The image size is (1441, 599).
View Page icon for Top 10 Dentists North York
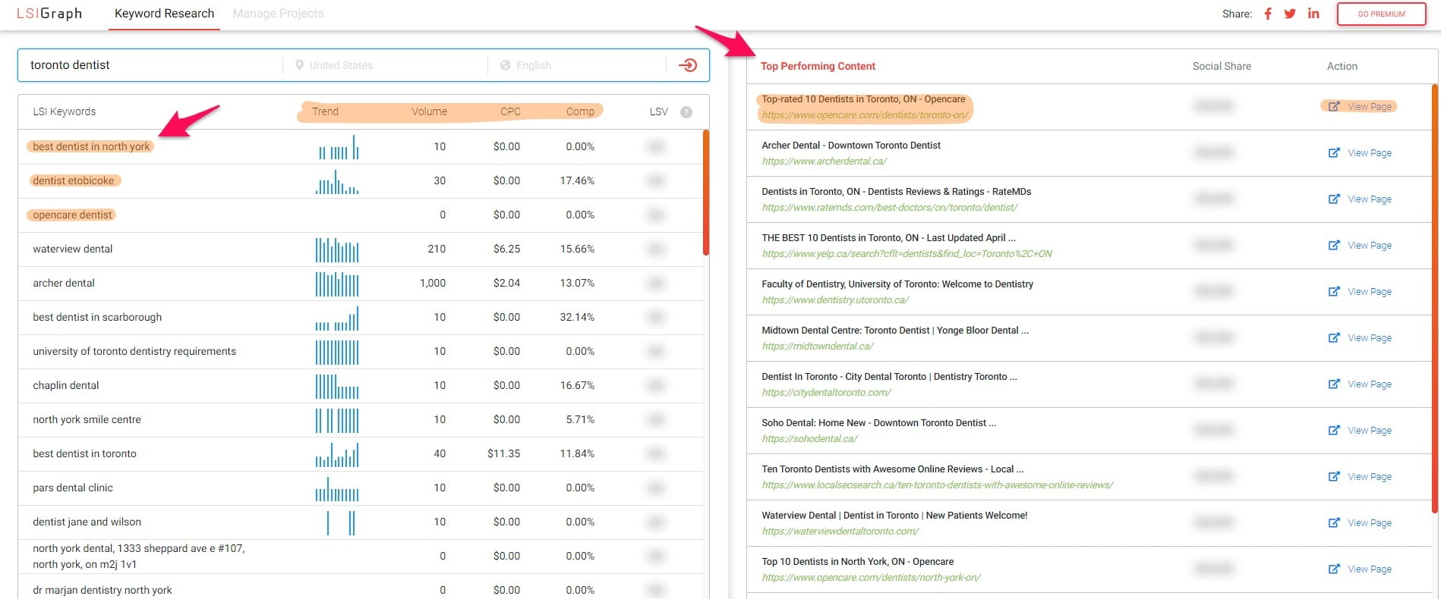pos(1334,569)
